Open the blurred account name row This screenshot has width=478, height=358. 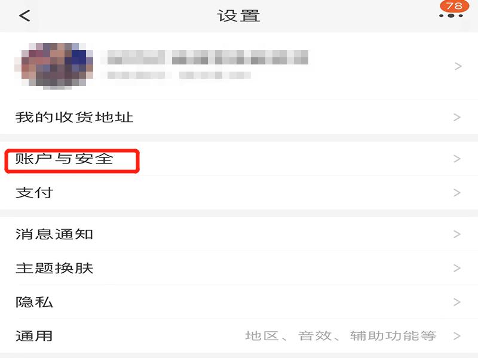(239, 66)
